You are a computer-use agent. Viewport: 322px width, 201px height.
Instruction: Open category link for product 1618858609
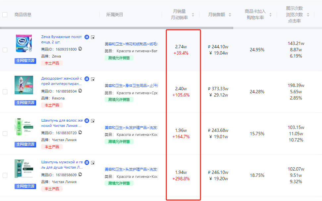point(131,169)
